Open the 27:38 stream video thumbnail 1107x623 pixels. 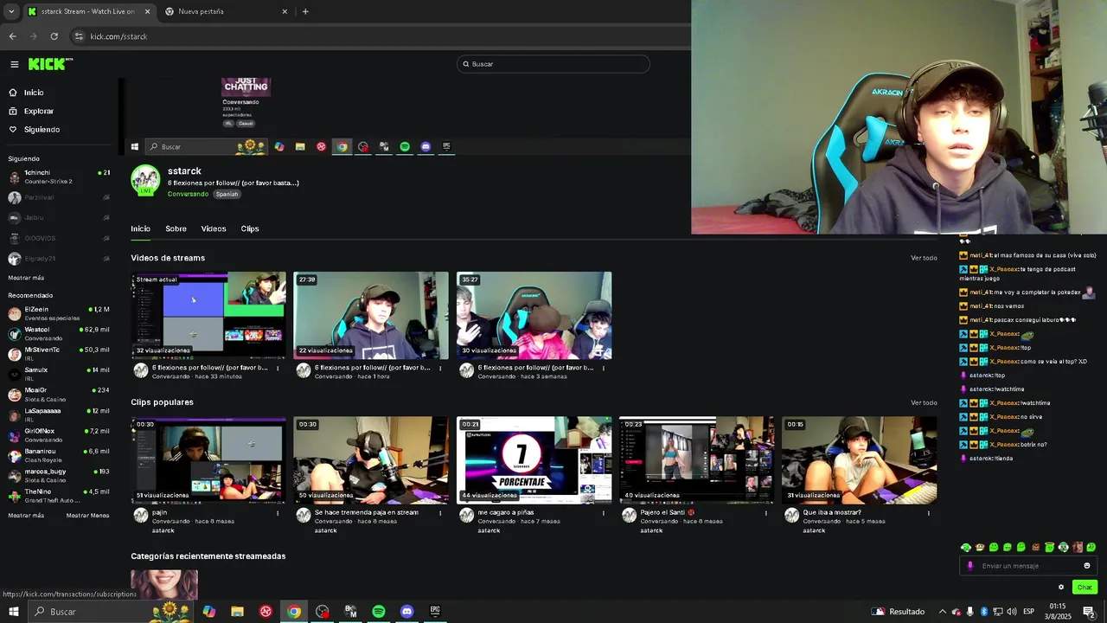tap(371, 315)
